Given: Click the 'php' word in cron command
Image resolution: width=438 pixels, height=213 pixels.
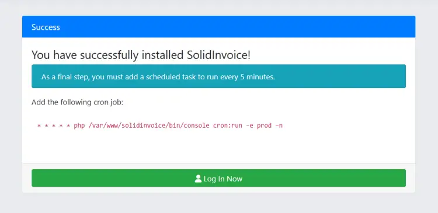Looking at the screenshot, I should coord(79,125).
